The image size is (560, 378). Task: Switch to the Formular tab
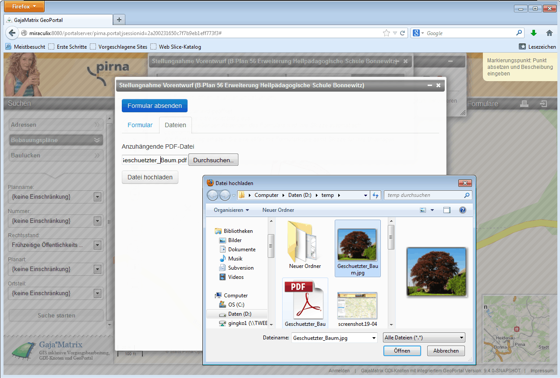coord(140,125)
